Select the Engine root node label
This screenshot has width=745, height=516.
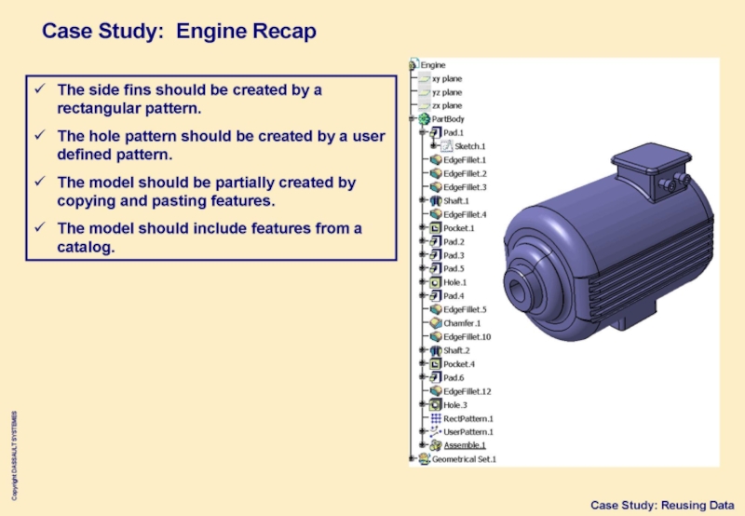[x=433, y=65]
